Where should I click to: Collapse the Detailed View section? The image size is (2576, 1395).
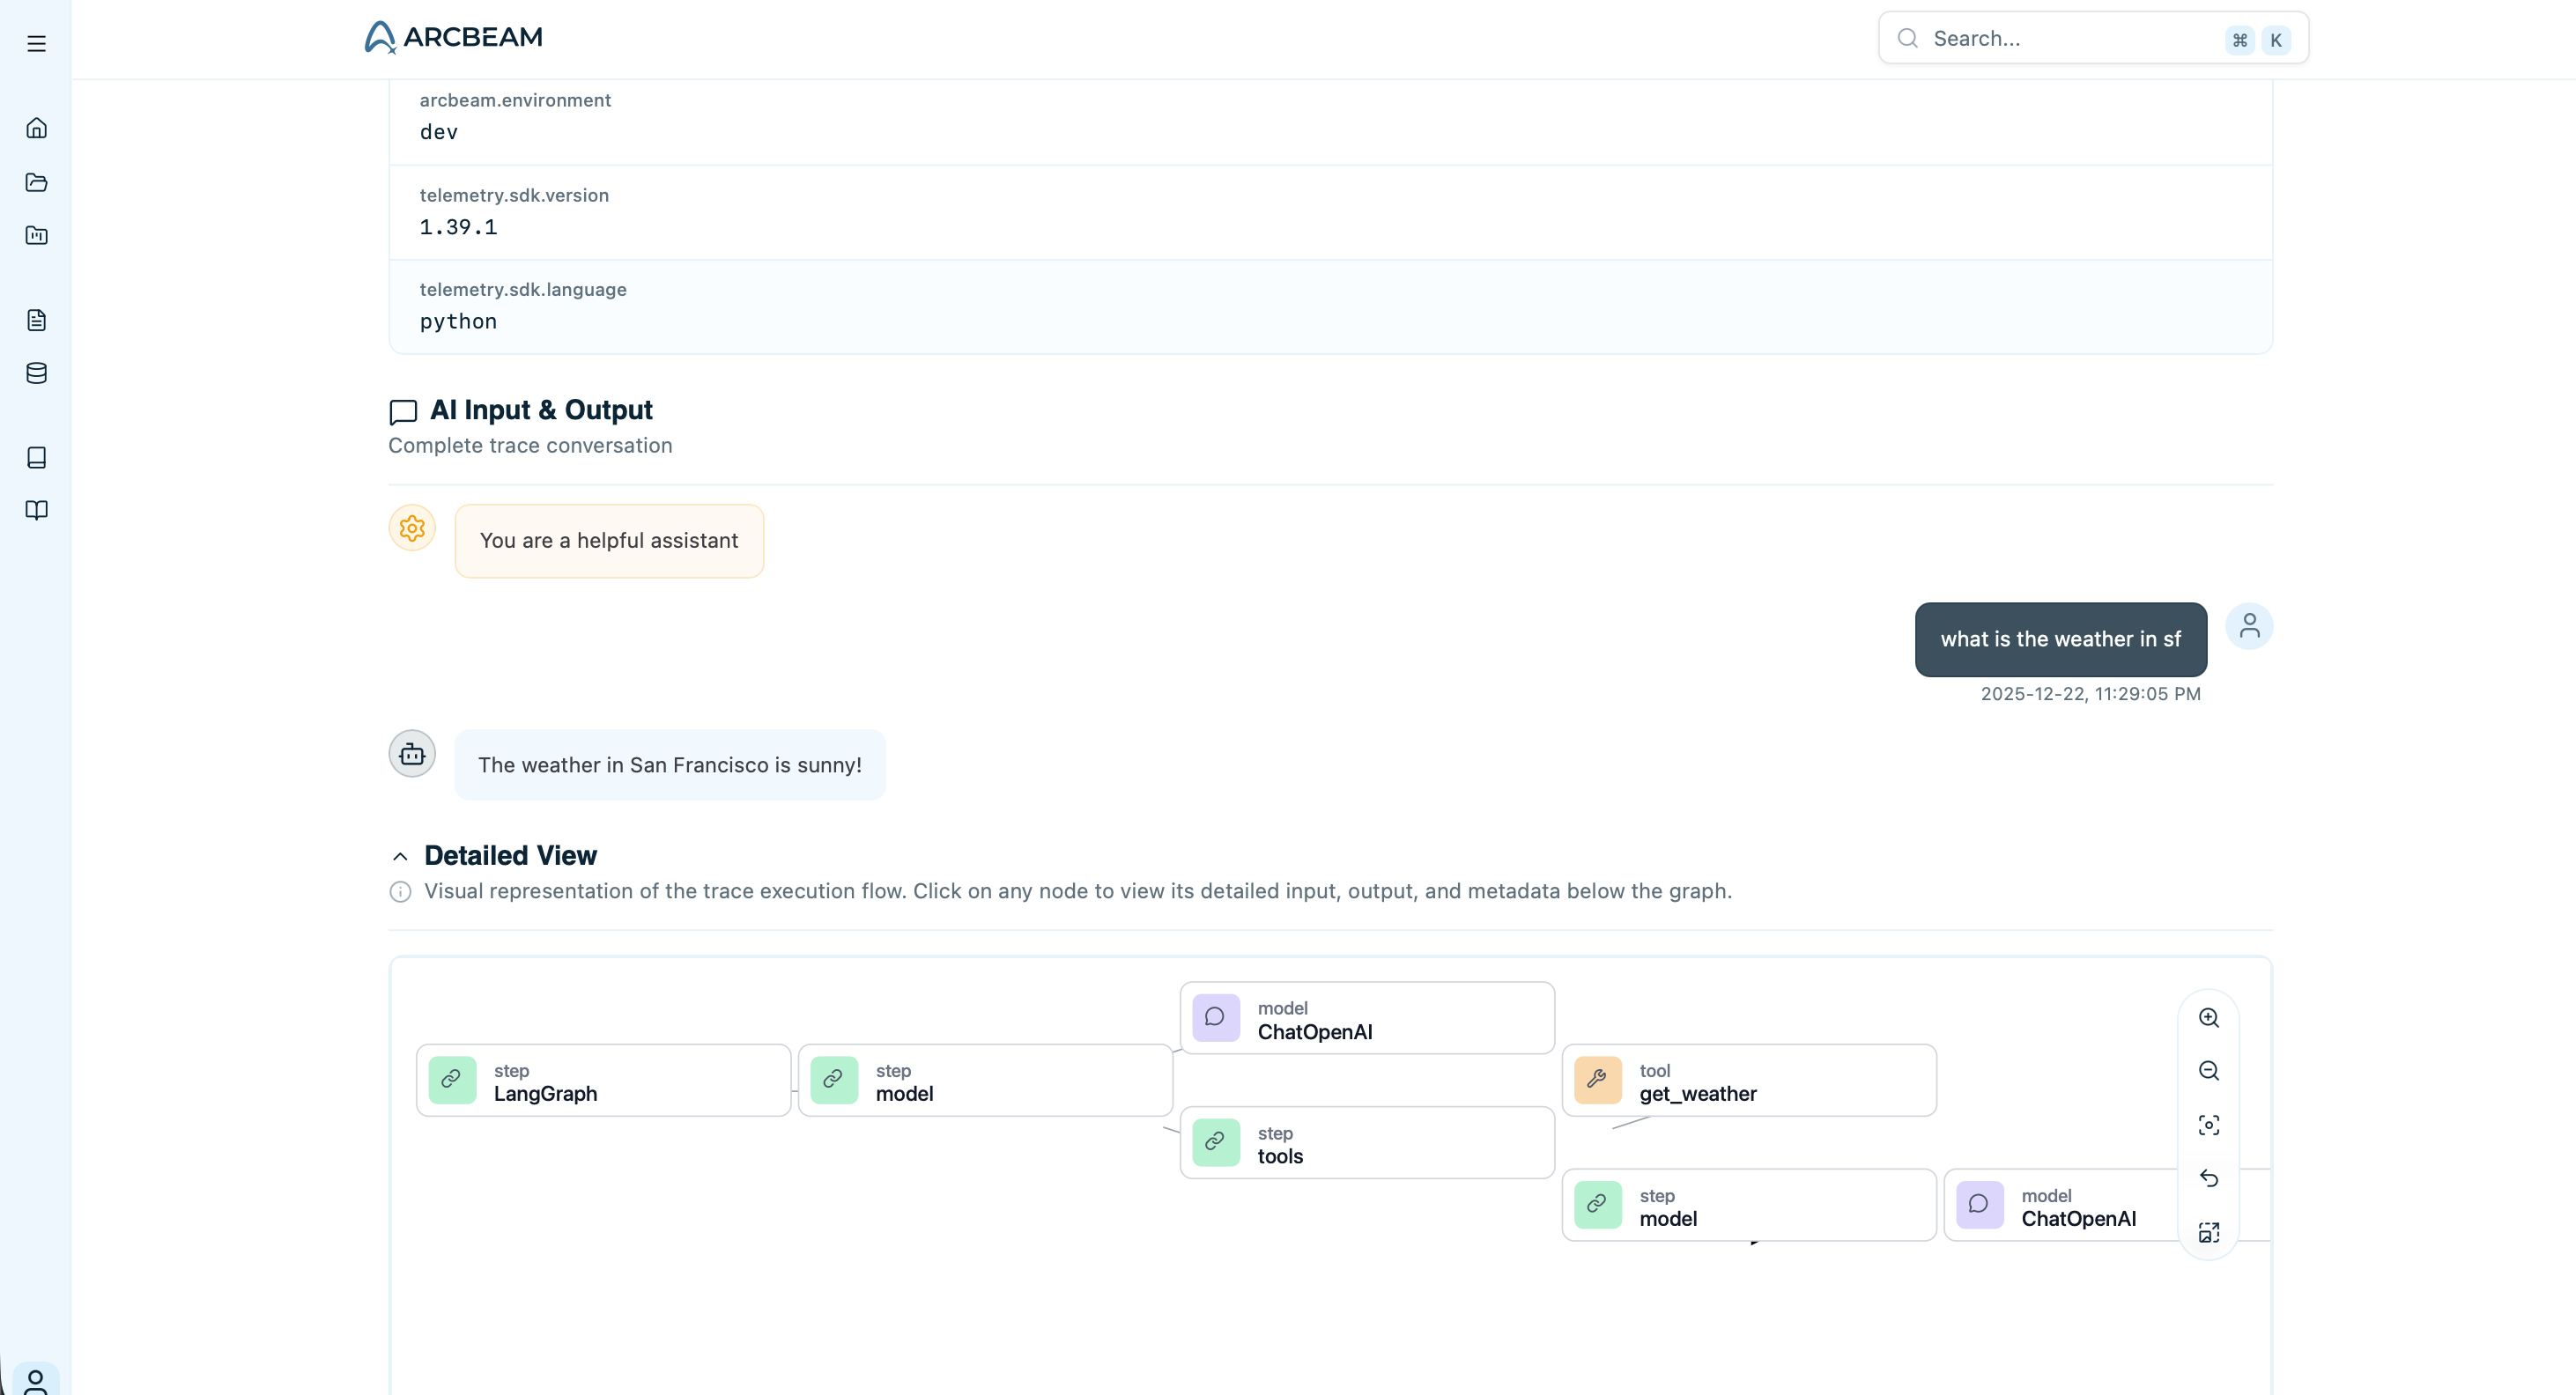(x=400, y=856)
